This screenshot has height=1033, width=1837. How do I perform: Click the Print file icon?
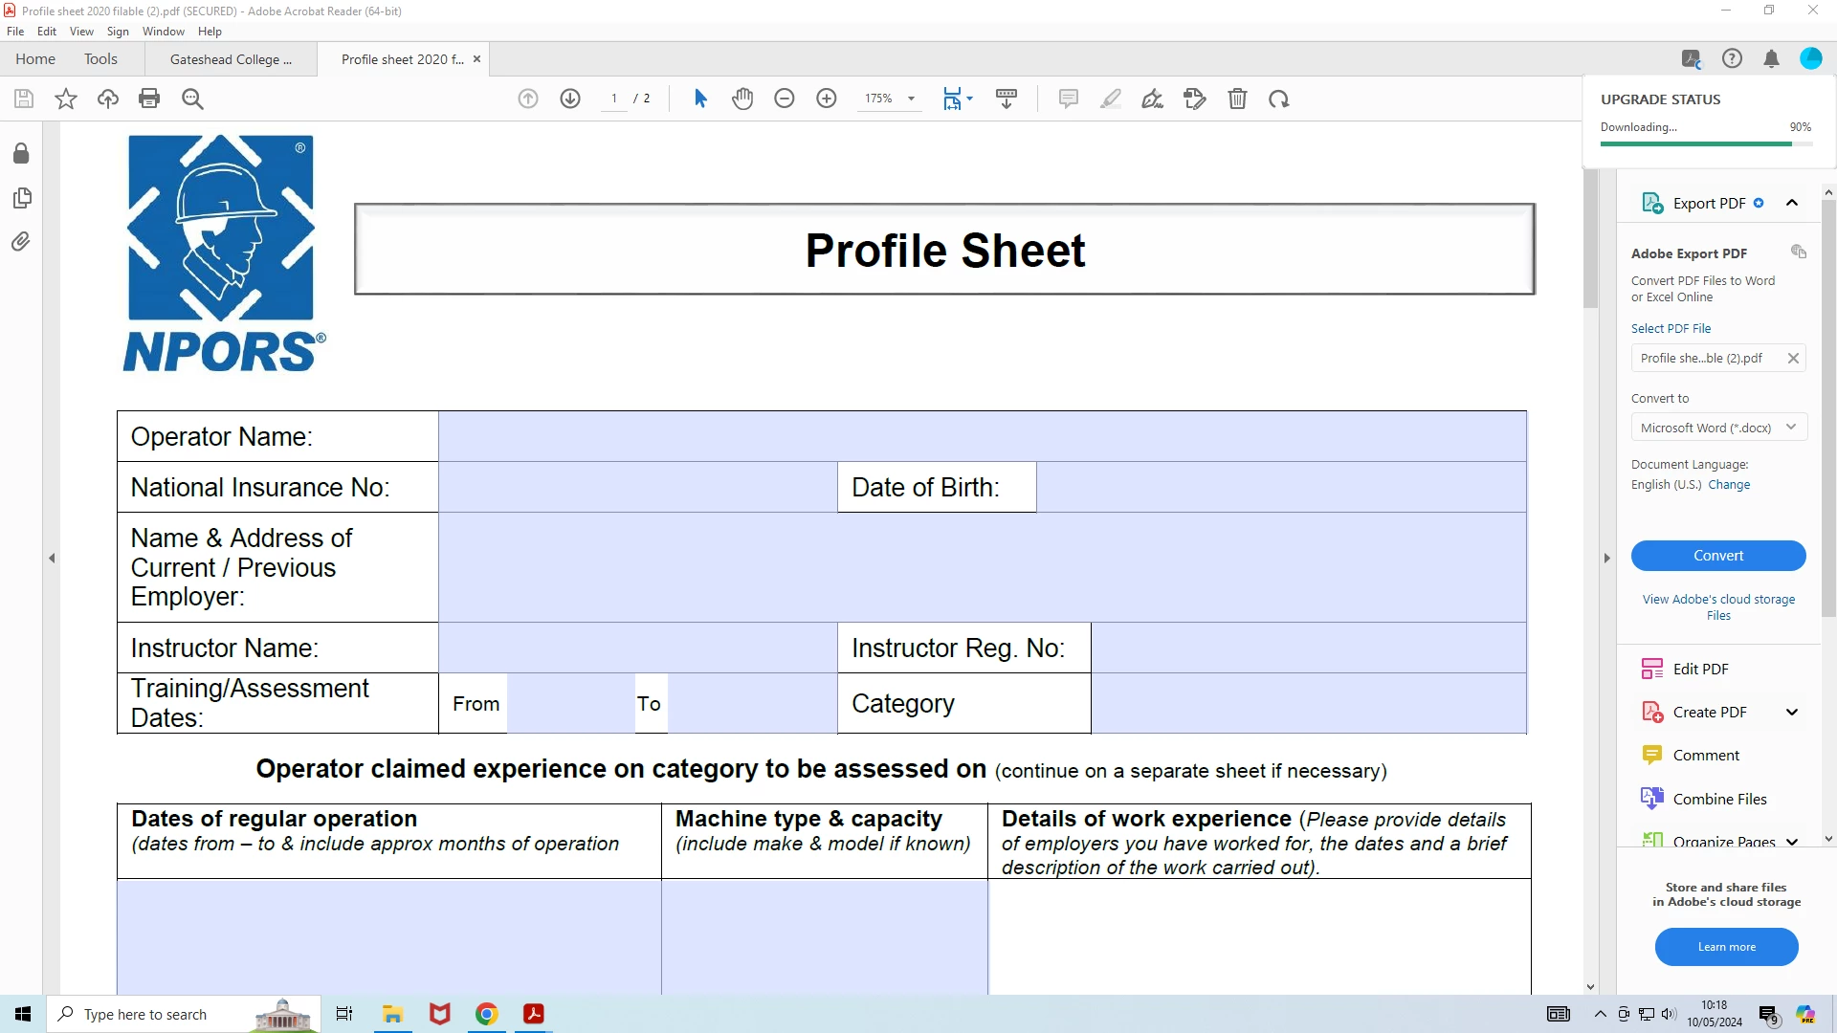(x=149, y=99)
